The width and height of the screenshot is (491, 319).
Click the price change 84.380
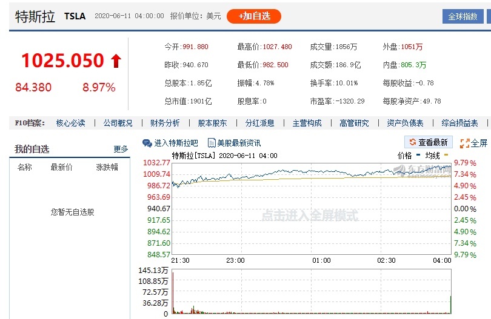point(33,87)
